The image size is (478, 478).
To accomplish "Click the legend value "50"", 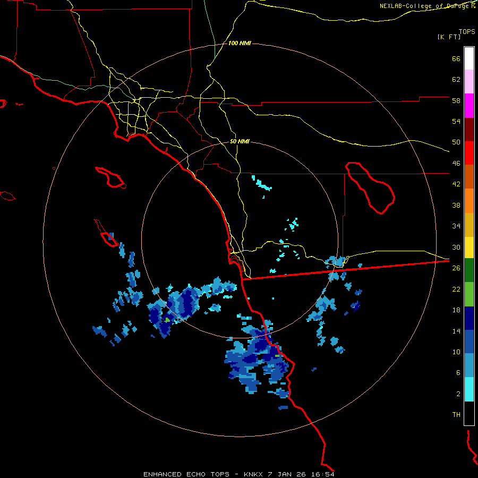I will pos(456,142).
